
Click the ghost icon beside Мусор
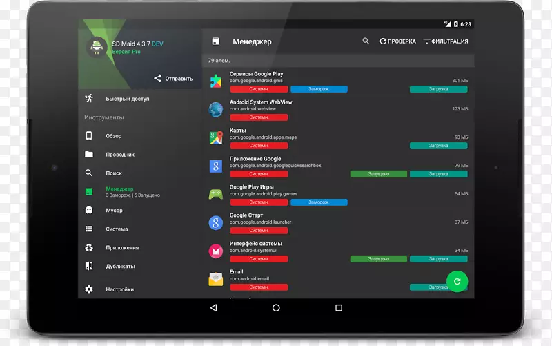[x=89, y=211]
